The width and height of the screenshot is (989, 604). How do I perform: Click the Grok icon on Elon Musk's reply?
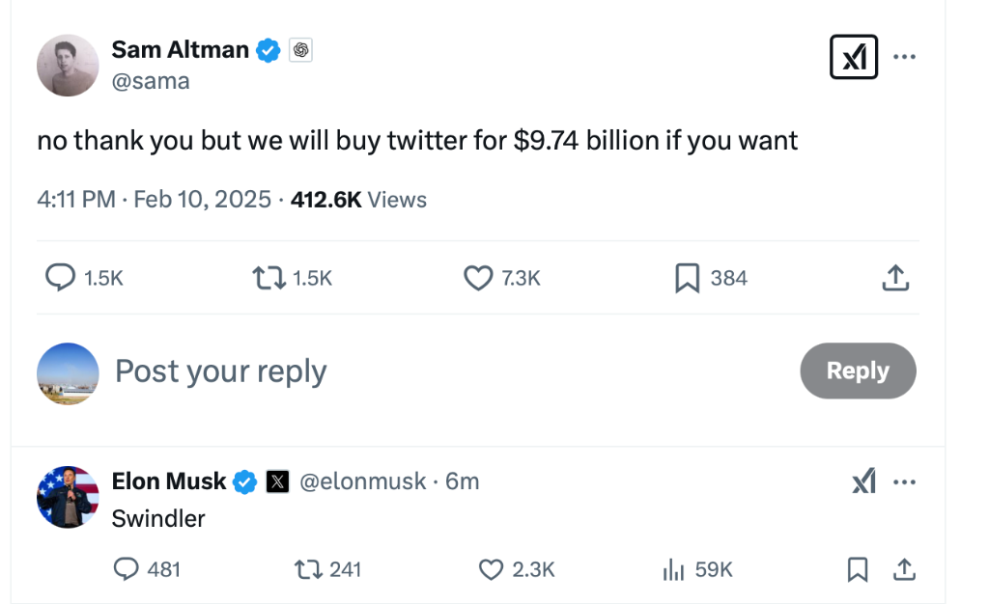pyautogui.click(x=863, y=480)
